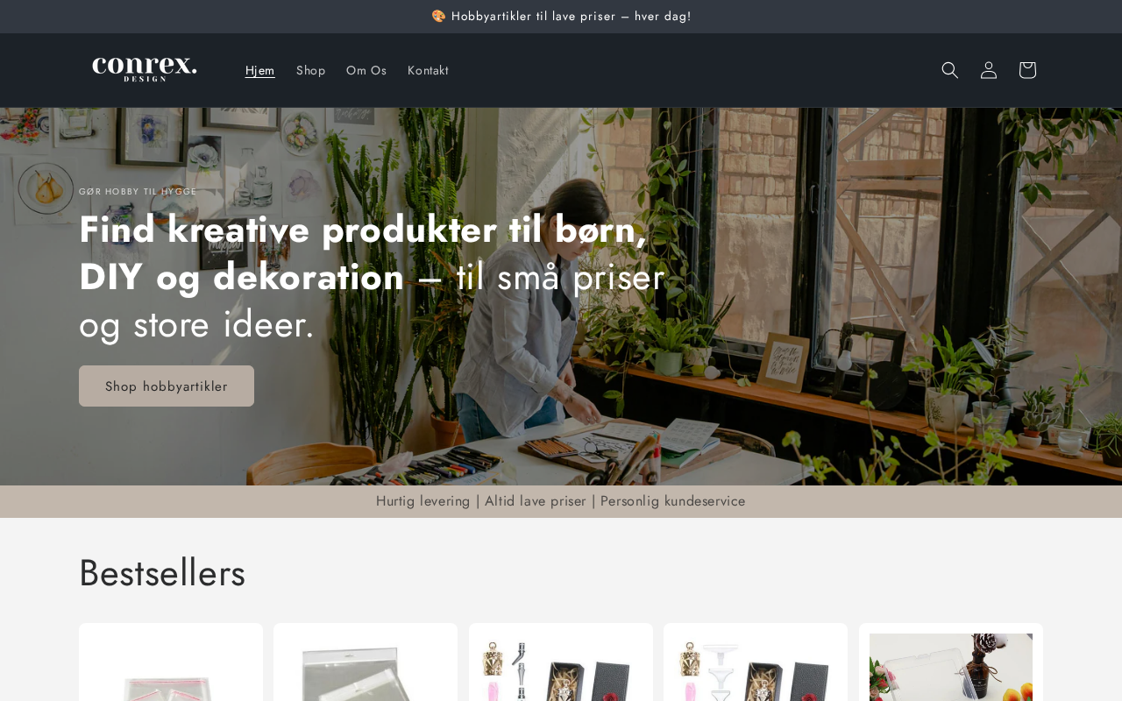Open the search magnifier icon
The width and height of the screenshot is (1122, 701).
pos(950,70)
